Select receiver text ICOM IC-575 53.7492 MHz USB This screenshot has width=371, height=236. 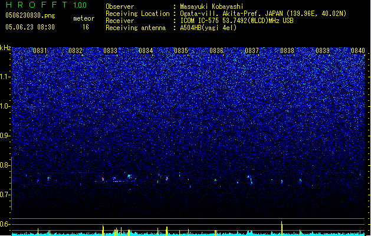coord(237,21)
